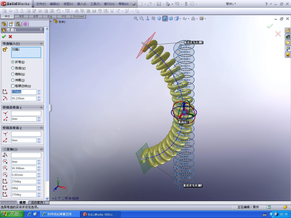Open the Appearances sphere icon in task pane
This screenshot has width=291, height=218.
[288, 55]
